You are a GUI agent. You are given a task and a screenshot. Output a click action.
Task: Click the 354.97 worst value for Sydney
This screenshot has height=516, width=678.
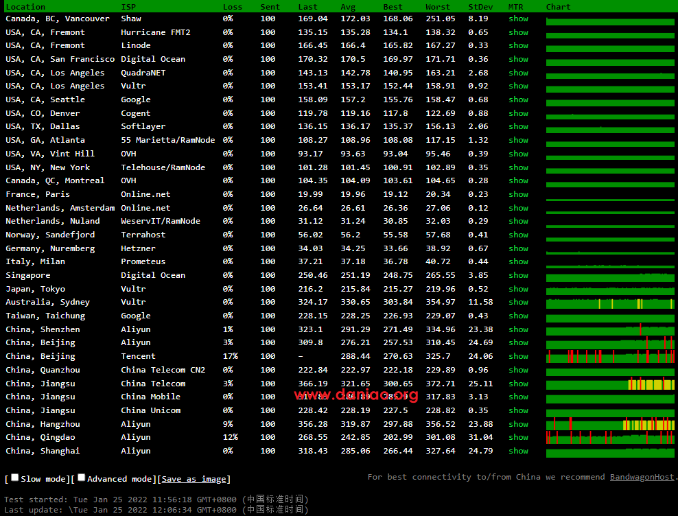[440, 302]
